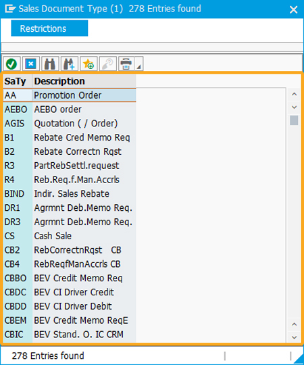
Task: Select the Description column header
Action: coord(84,81)
